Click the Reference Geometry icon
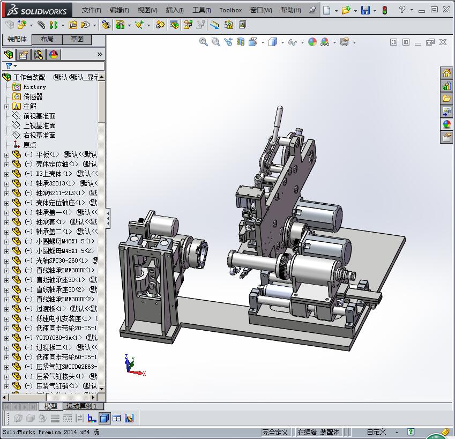Screen dimensions: 455x439 (x=139, y=25)
